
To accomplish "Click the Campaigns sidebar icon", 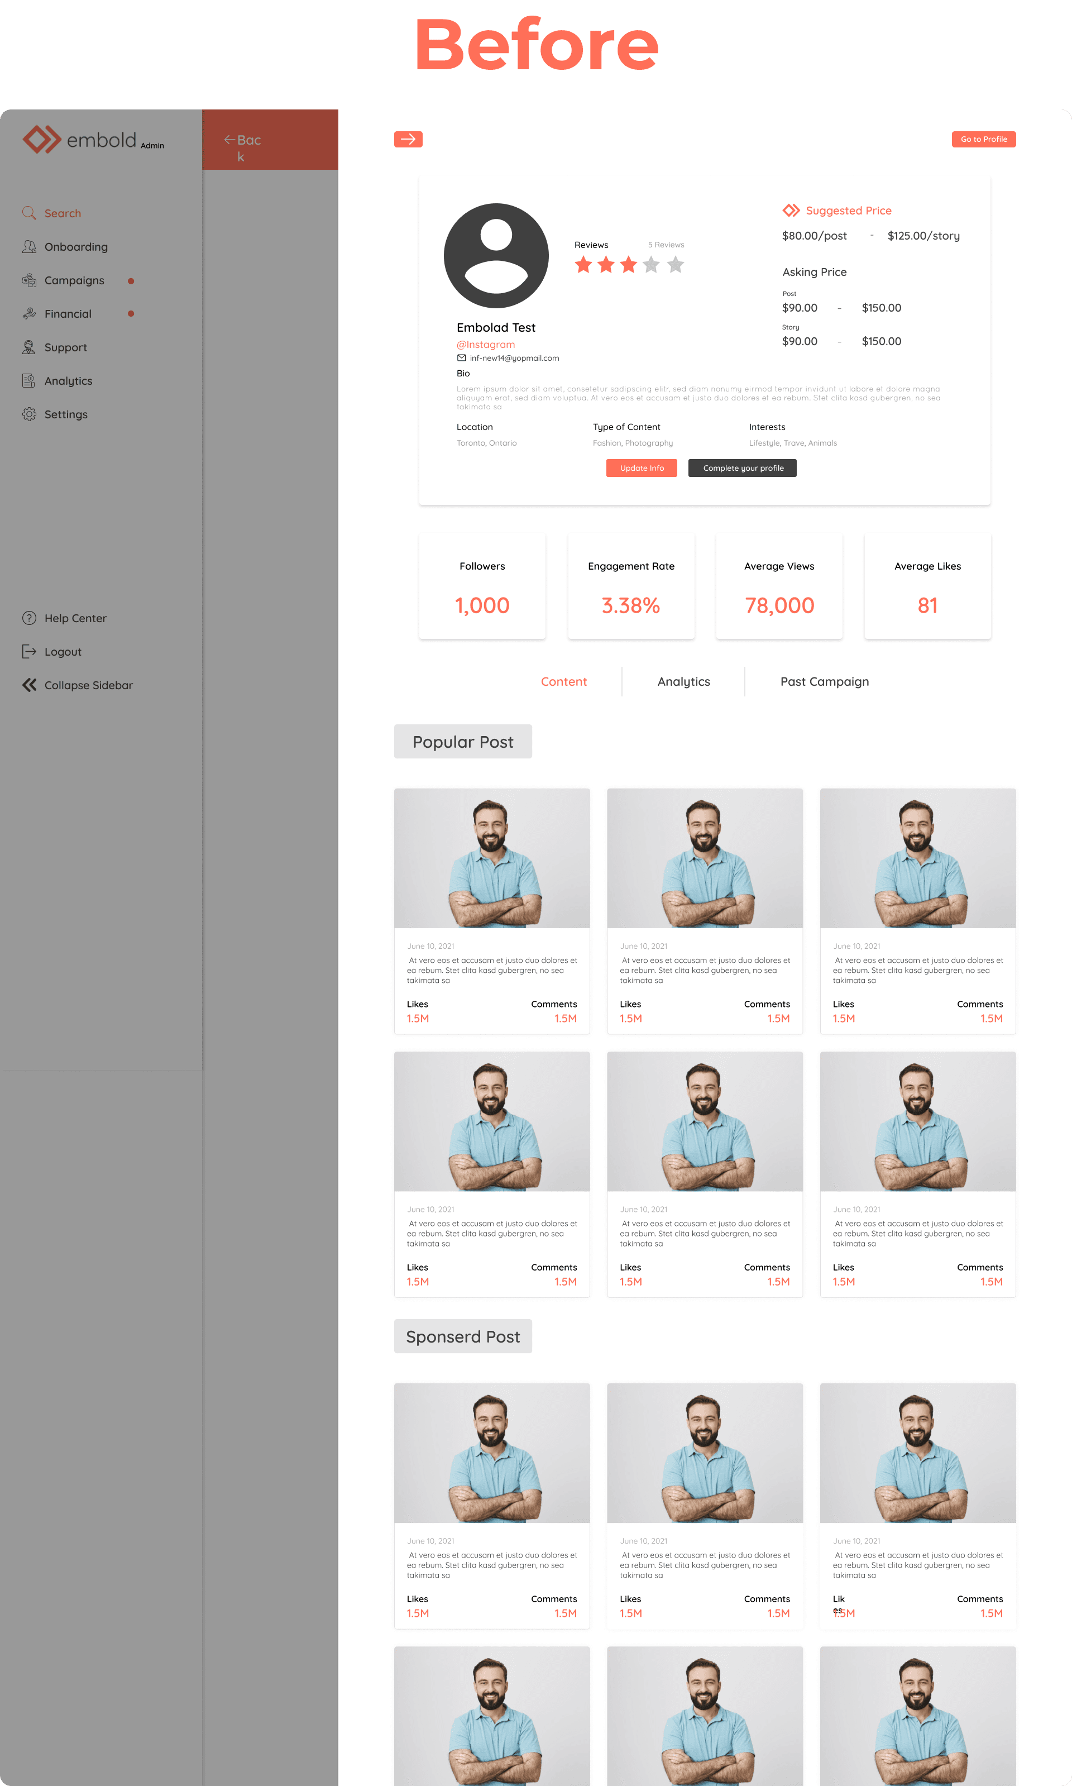I will (29, 280).
